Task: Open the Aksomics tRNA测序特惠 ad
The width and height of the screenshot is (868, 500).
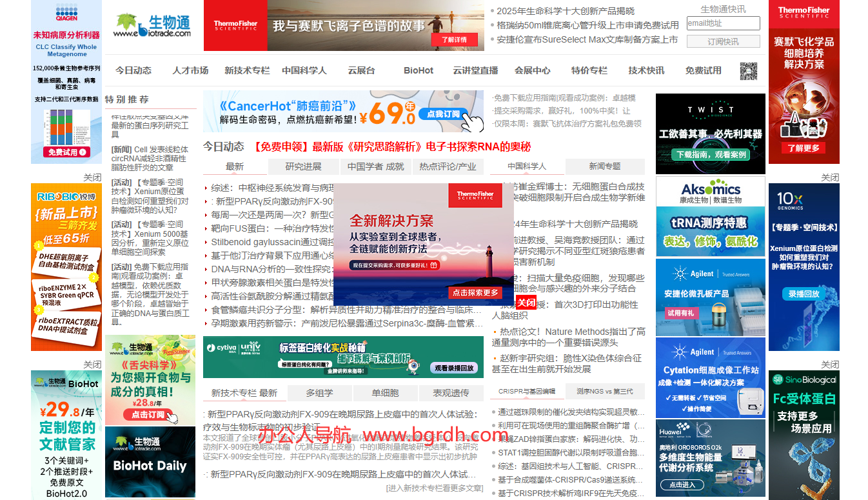Action: (711, 217)
